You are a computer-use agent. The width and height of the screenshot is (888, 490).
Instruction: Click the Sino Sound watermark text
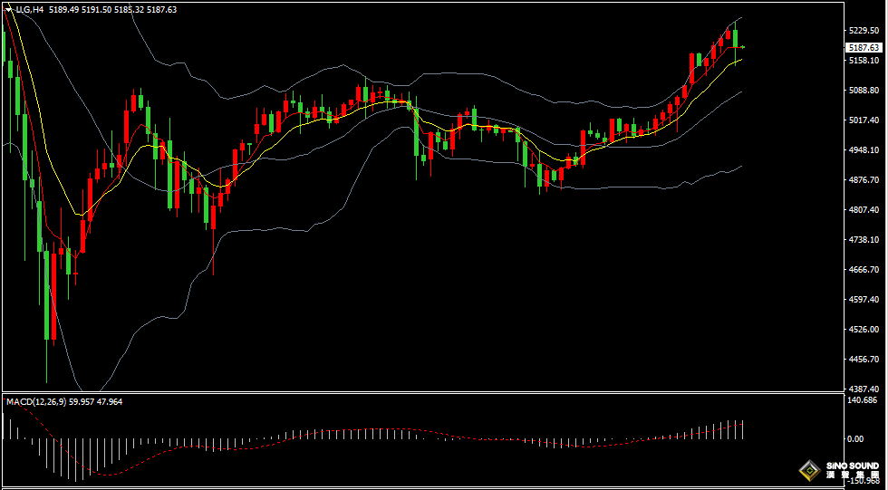coord(853,470)
